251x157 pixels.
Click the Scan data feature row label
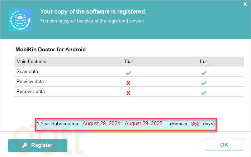[x=27, y=71]
